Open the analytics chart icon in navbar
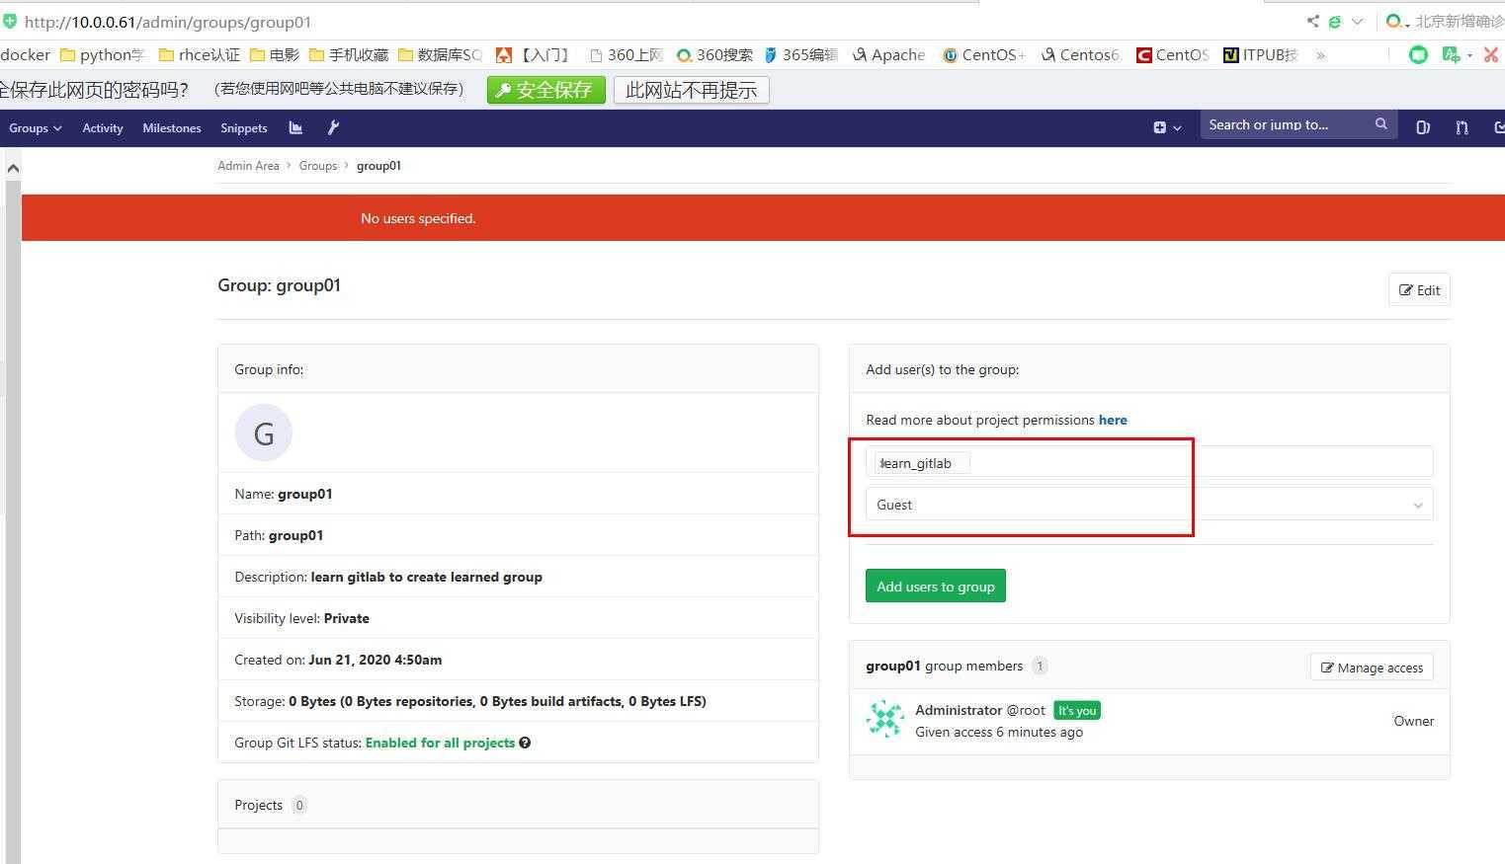The width and height of the screenshot is (1505, 864). (x=295, y=127)
